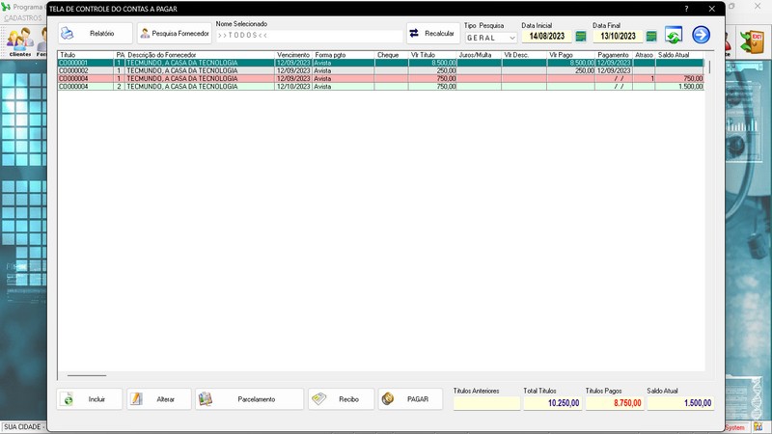Click the Relatório printer button
Viewport: 772px width, 434px height.
click(x=94, y=34)
